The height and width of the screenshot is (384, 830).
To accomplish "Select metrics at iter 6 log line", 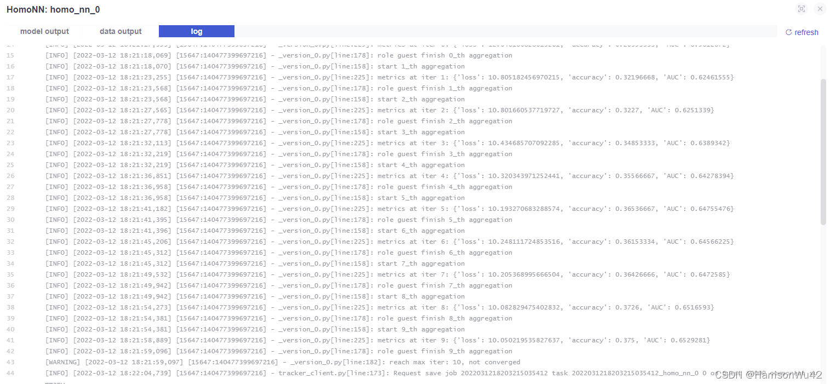I will 390,242.
